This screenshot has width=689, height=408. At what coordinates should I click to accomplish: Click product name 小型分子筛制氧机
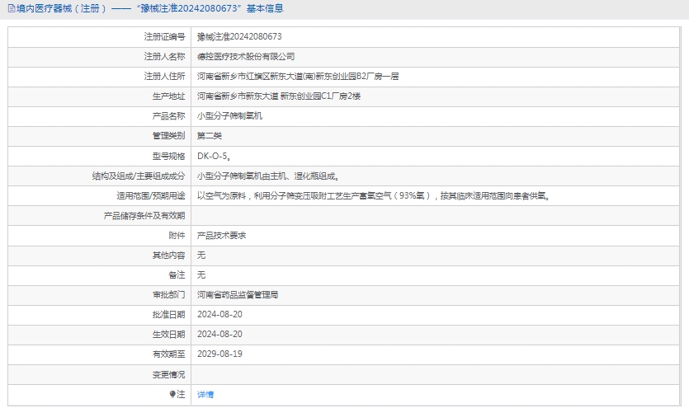229,116
